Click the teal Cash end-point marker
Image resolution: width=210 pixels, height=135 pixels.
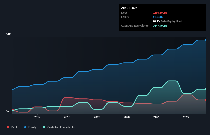click(x=206, y=89)
